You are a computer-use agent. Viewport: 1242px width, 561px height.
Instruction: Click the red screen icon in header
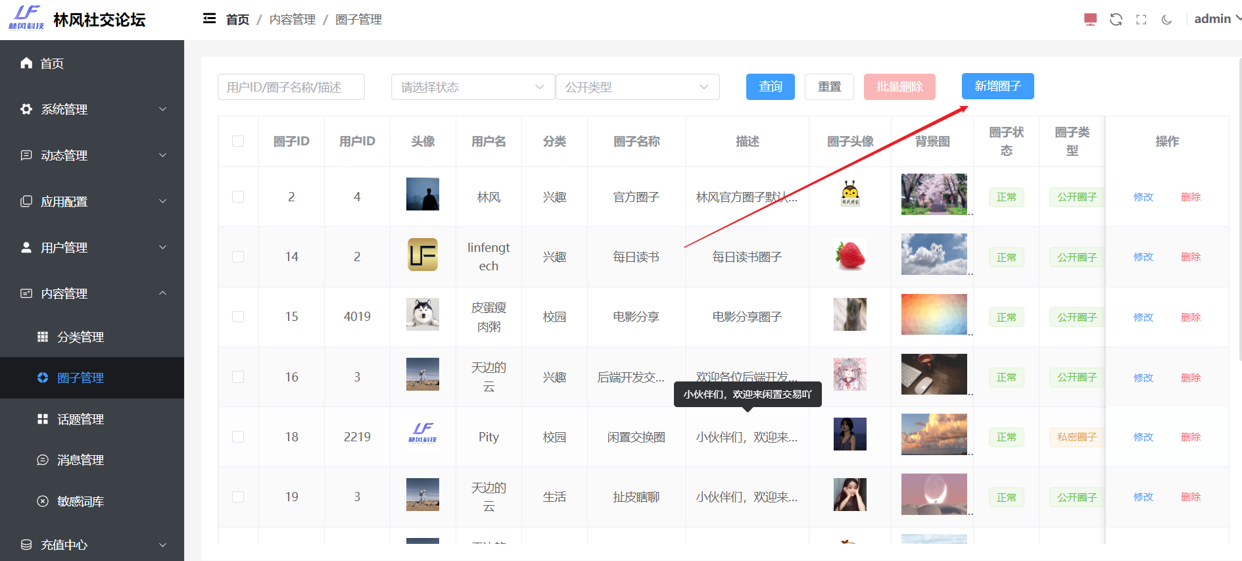pos(1090,19)
